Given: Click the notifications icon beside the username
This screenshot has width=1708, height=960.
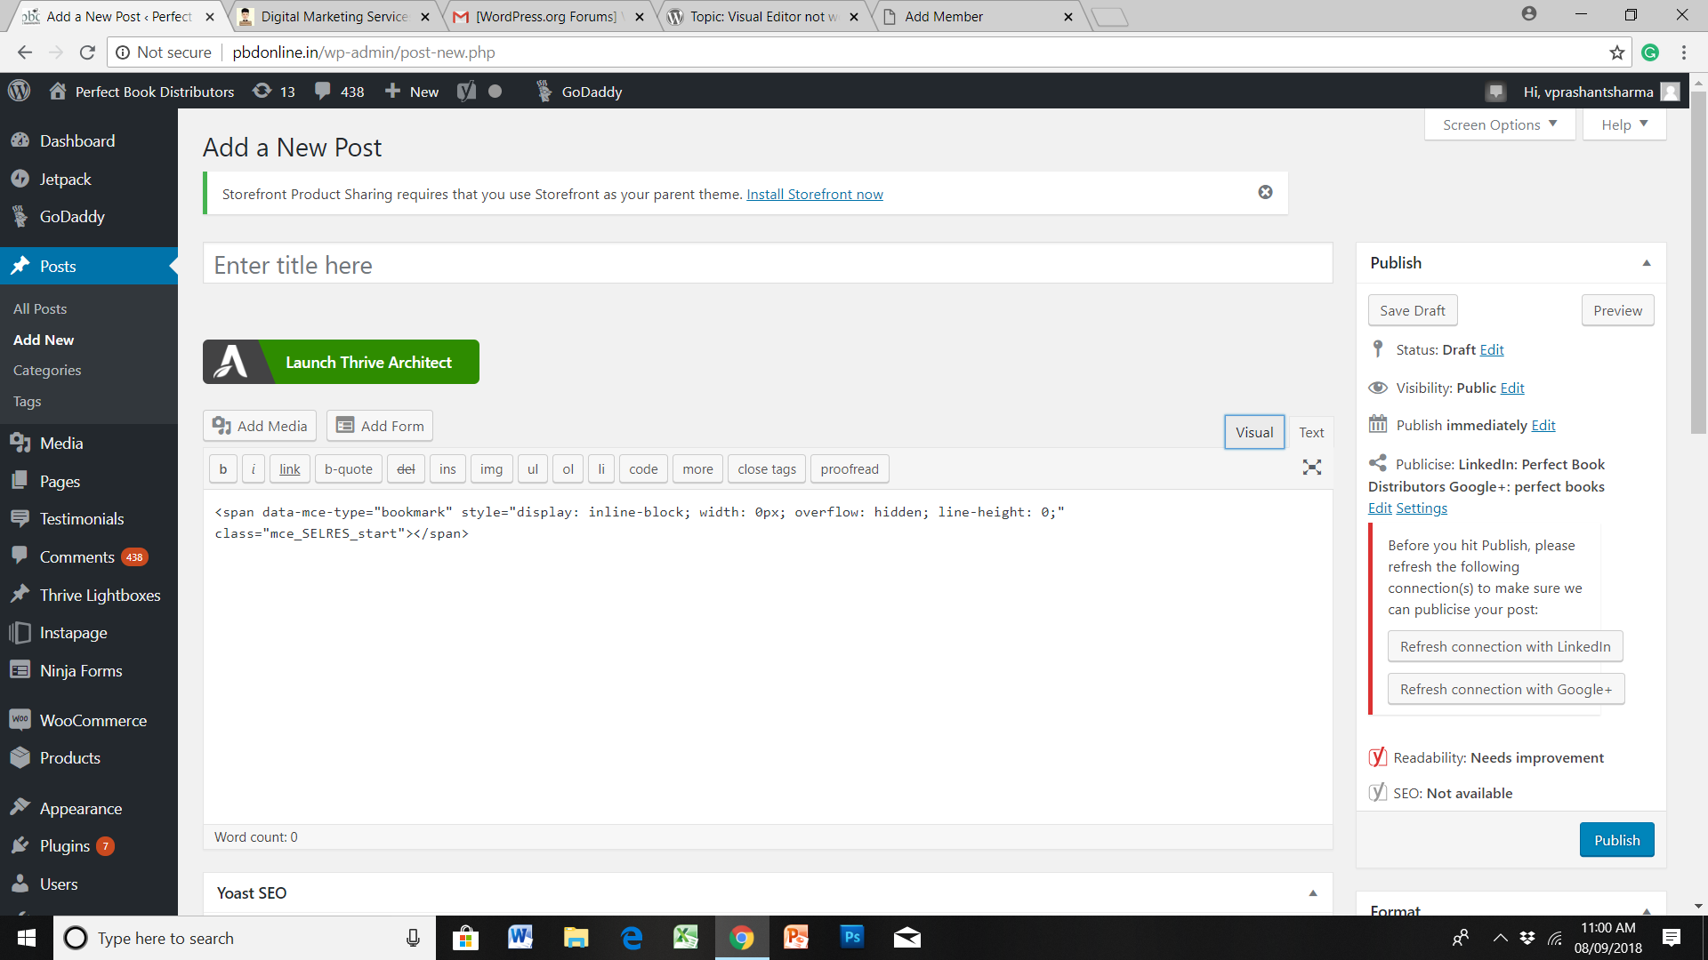Looking at the screenshot, I should click(1495, 92).
